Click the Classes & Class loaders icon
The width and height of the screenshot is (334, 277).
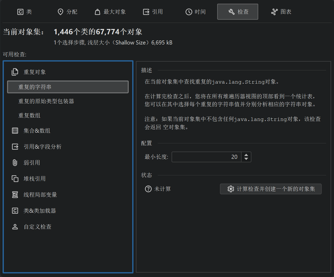15,211
